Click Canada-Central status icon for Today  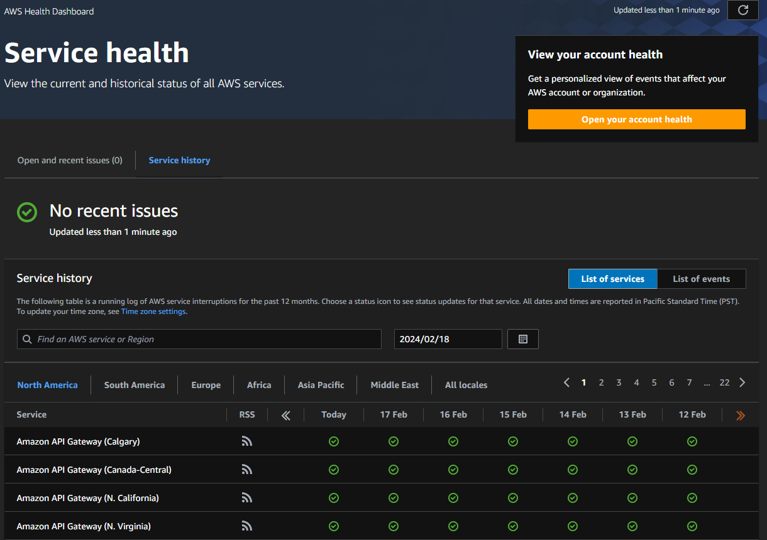coord(334,470)
